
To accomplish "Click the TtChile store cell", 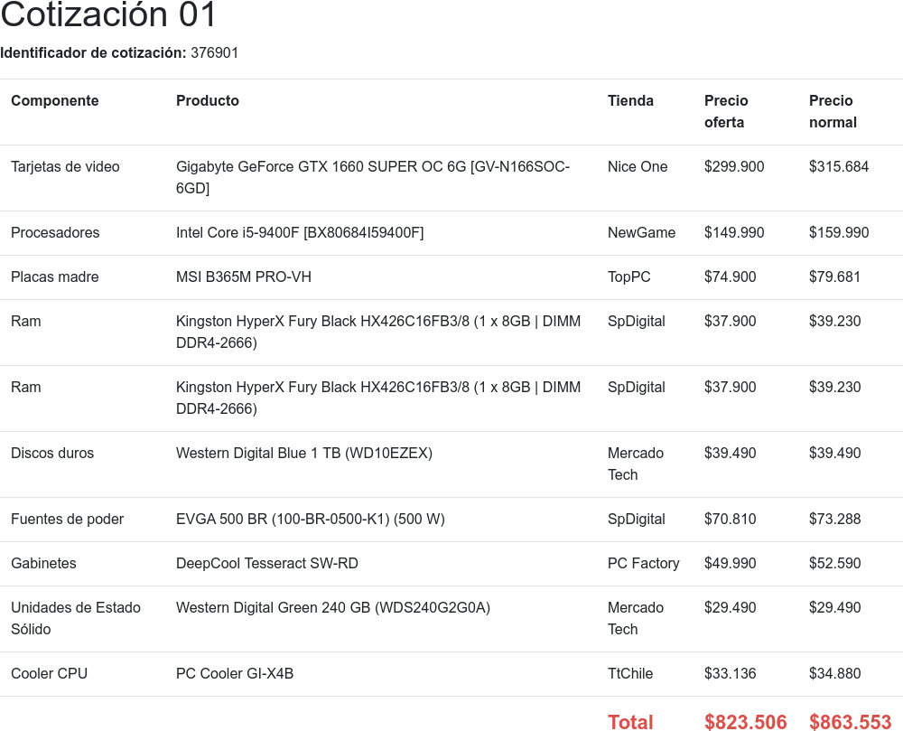I will [630, 674].
